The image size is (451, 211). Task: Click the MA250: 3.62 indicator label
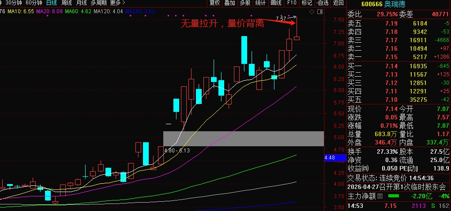tap(140, 12)
